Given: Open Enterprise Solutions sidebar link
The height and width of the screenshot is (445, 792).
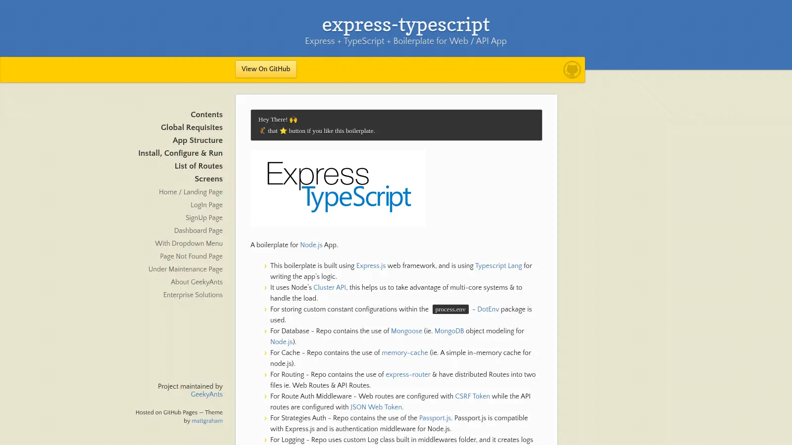Looking at the screenshot, I should tap(193, 295).
